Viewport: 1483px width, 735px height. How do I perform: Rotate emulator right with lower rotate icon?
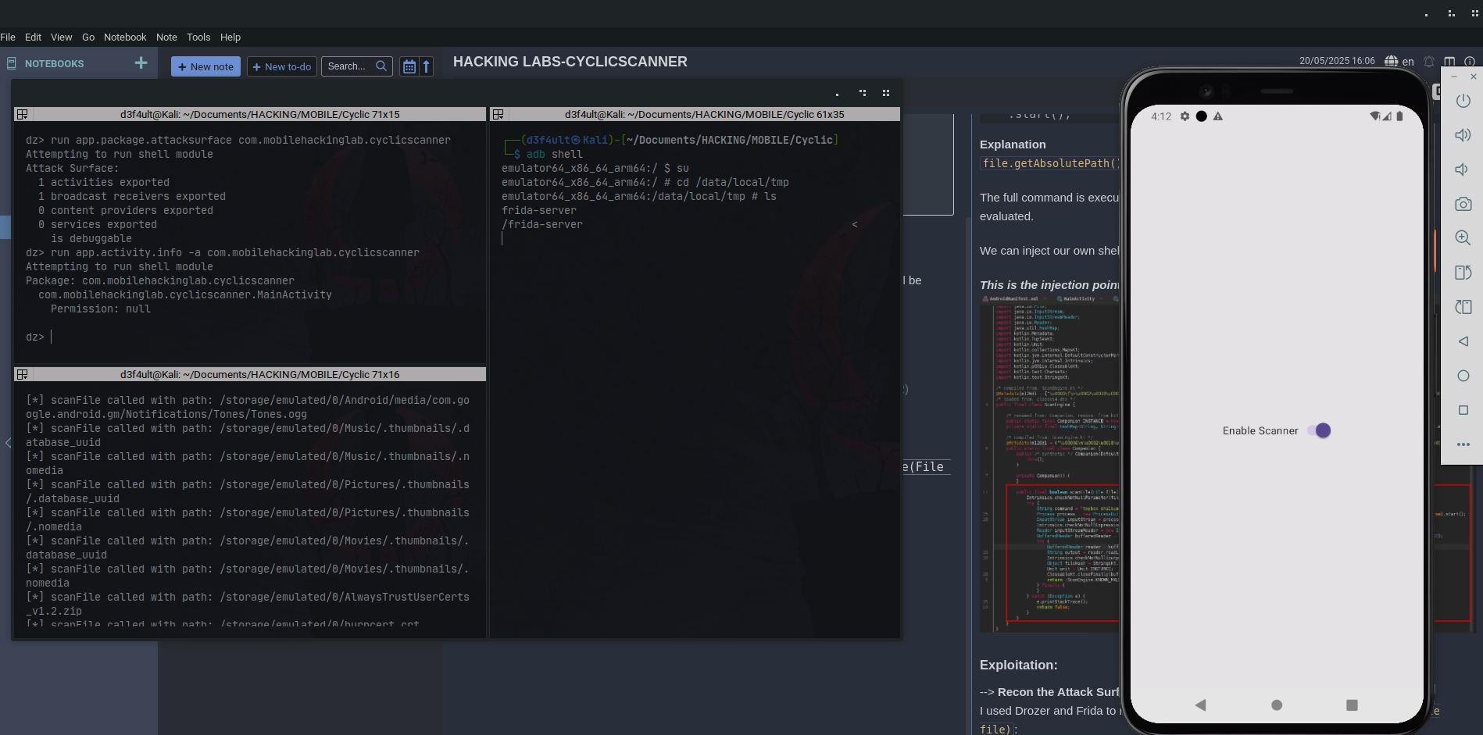1463,307
